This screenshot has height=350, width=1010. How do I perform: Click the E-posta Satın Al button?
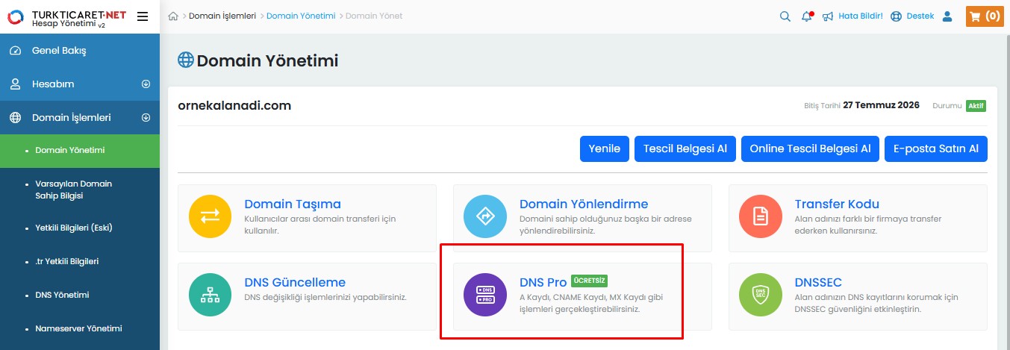tap(935, 149)
